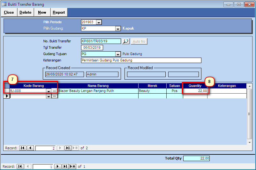Select the Quantity cell showing 22,00
The image size is (256, 170).
click(195, 91)
